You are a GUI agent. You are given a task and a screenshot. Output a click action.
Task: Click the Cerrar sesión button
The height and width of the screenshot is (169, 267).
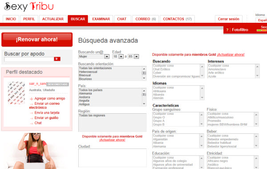(229, 19)
